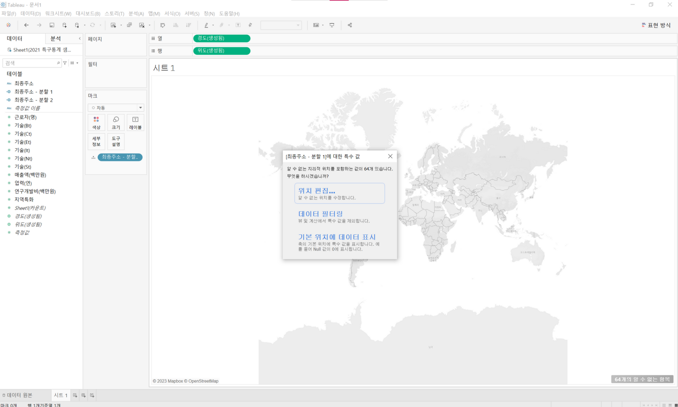Viewport: 678px width, 407px height.
Task: Share workbook with others icon
Action: click(x=350, y=25)
